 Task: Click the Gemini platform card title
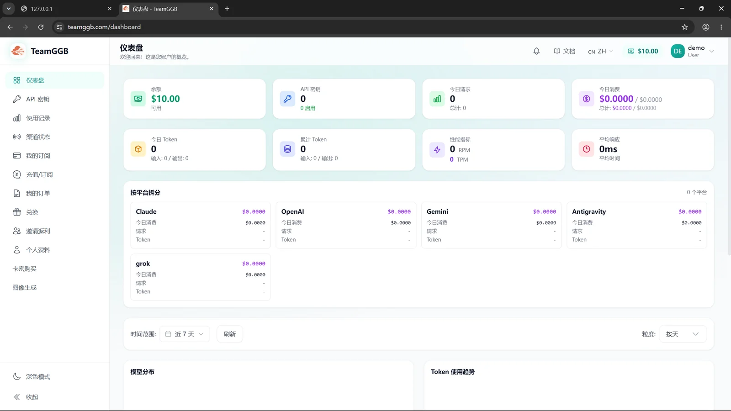[437, 211]
